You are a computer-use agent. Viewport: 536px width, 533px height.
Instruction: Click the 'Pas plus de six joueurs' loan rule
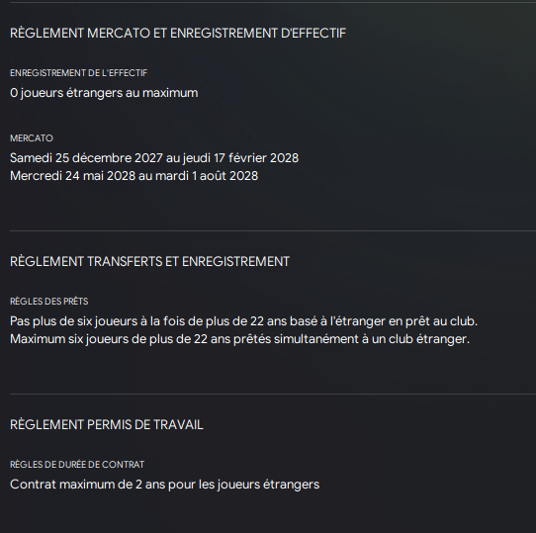point(243,321)
